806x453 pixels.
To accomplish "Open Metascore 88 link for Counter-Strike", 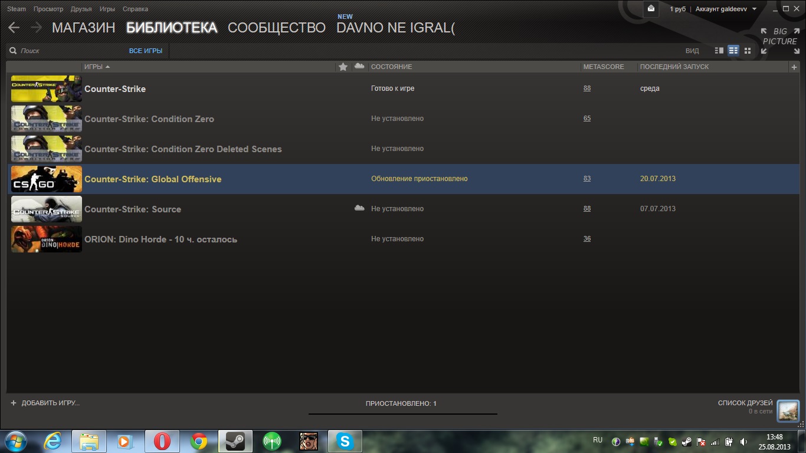I will pyautogui.click(x=587, y=88).
